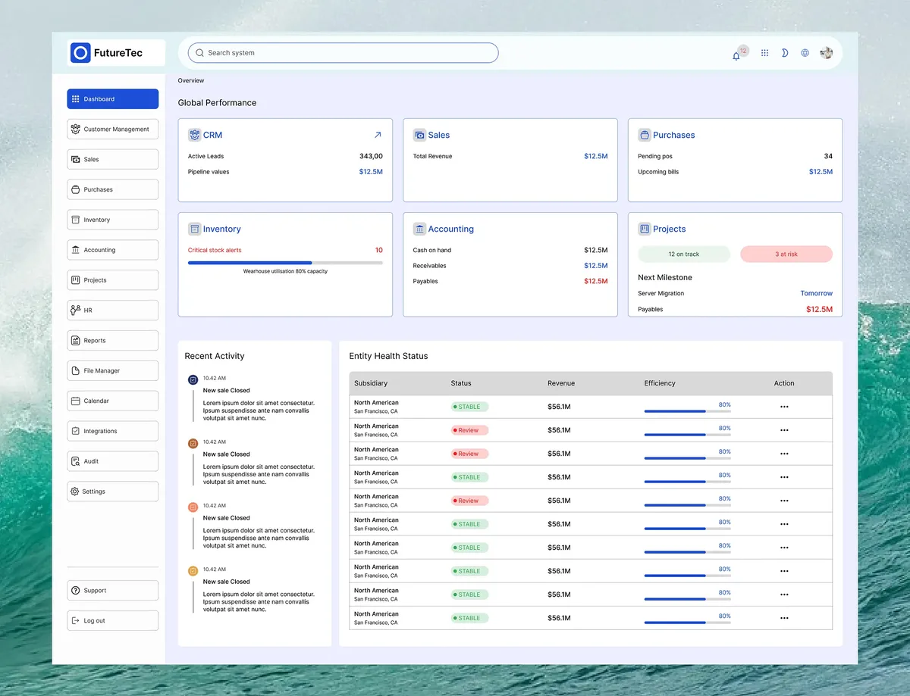The width and height of the screenshot is (910, 696).
Task: Open Audit sidebar item
Action: pyautogui.click(x=113, y=461)
